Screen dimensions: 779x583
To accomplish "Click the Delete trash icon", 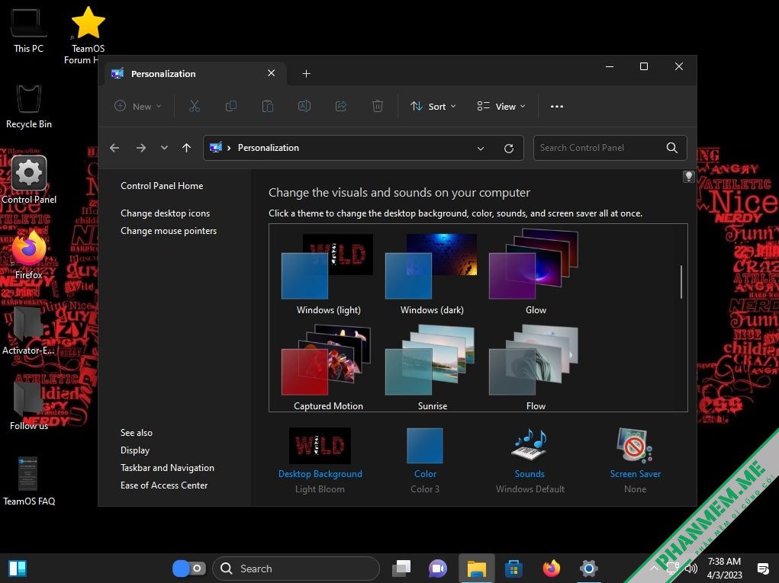I will tap(378, 106).
